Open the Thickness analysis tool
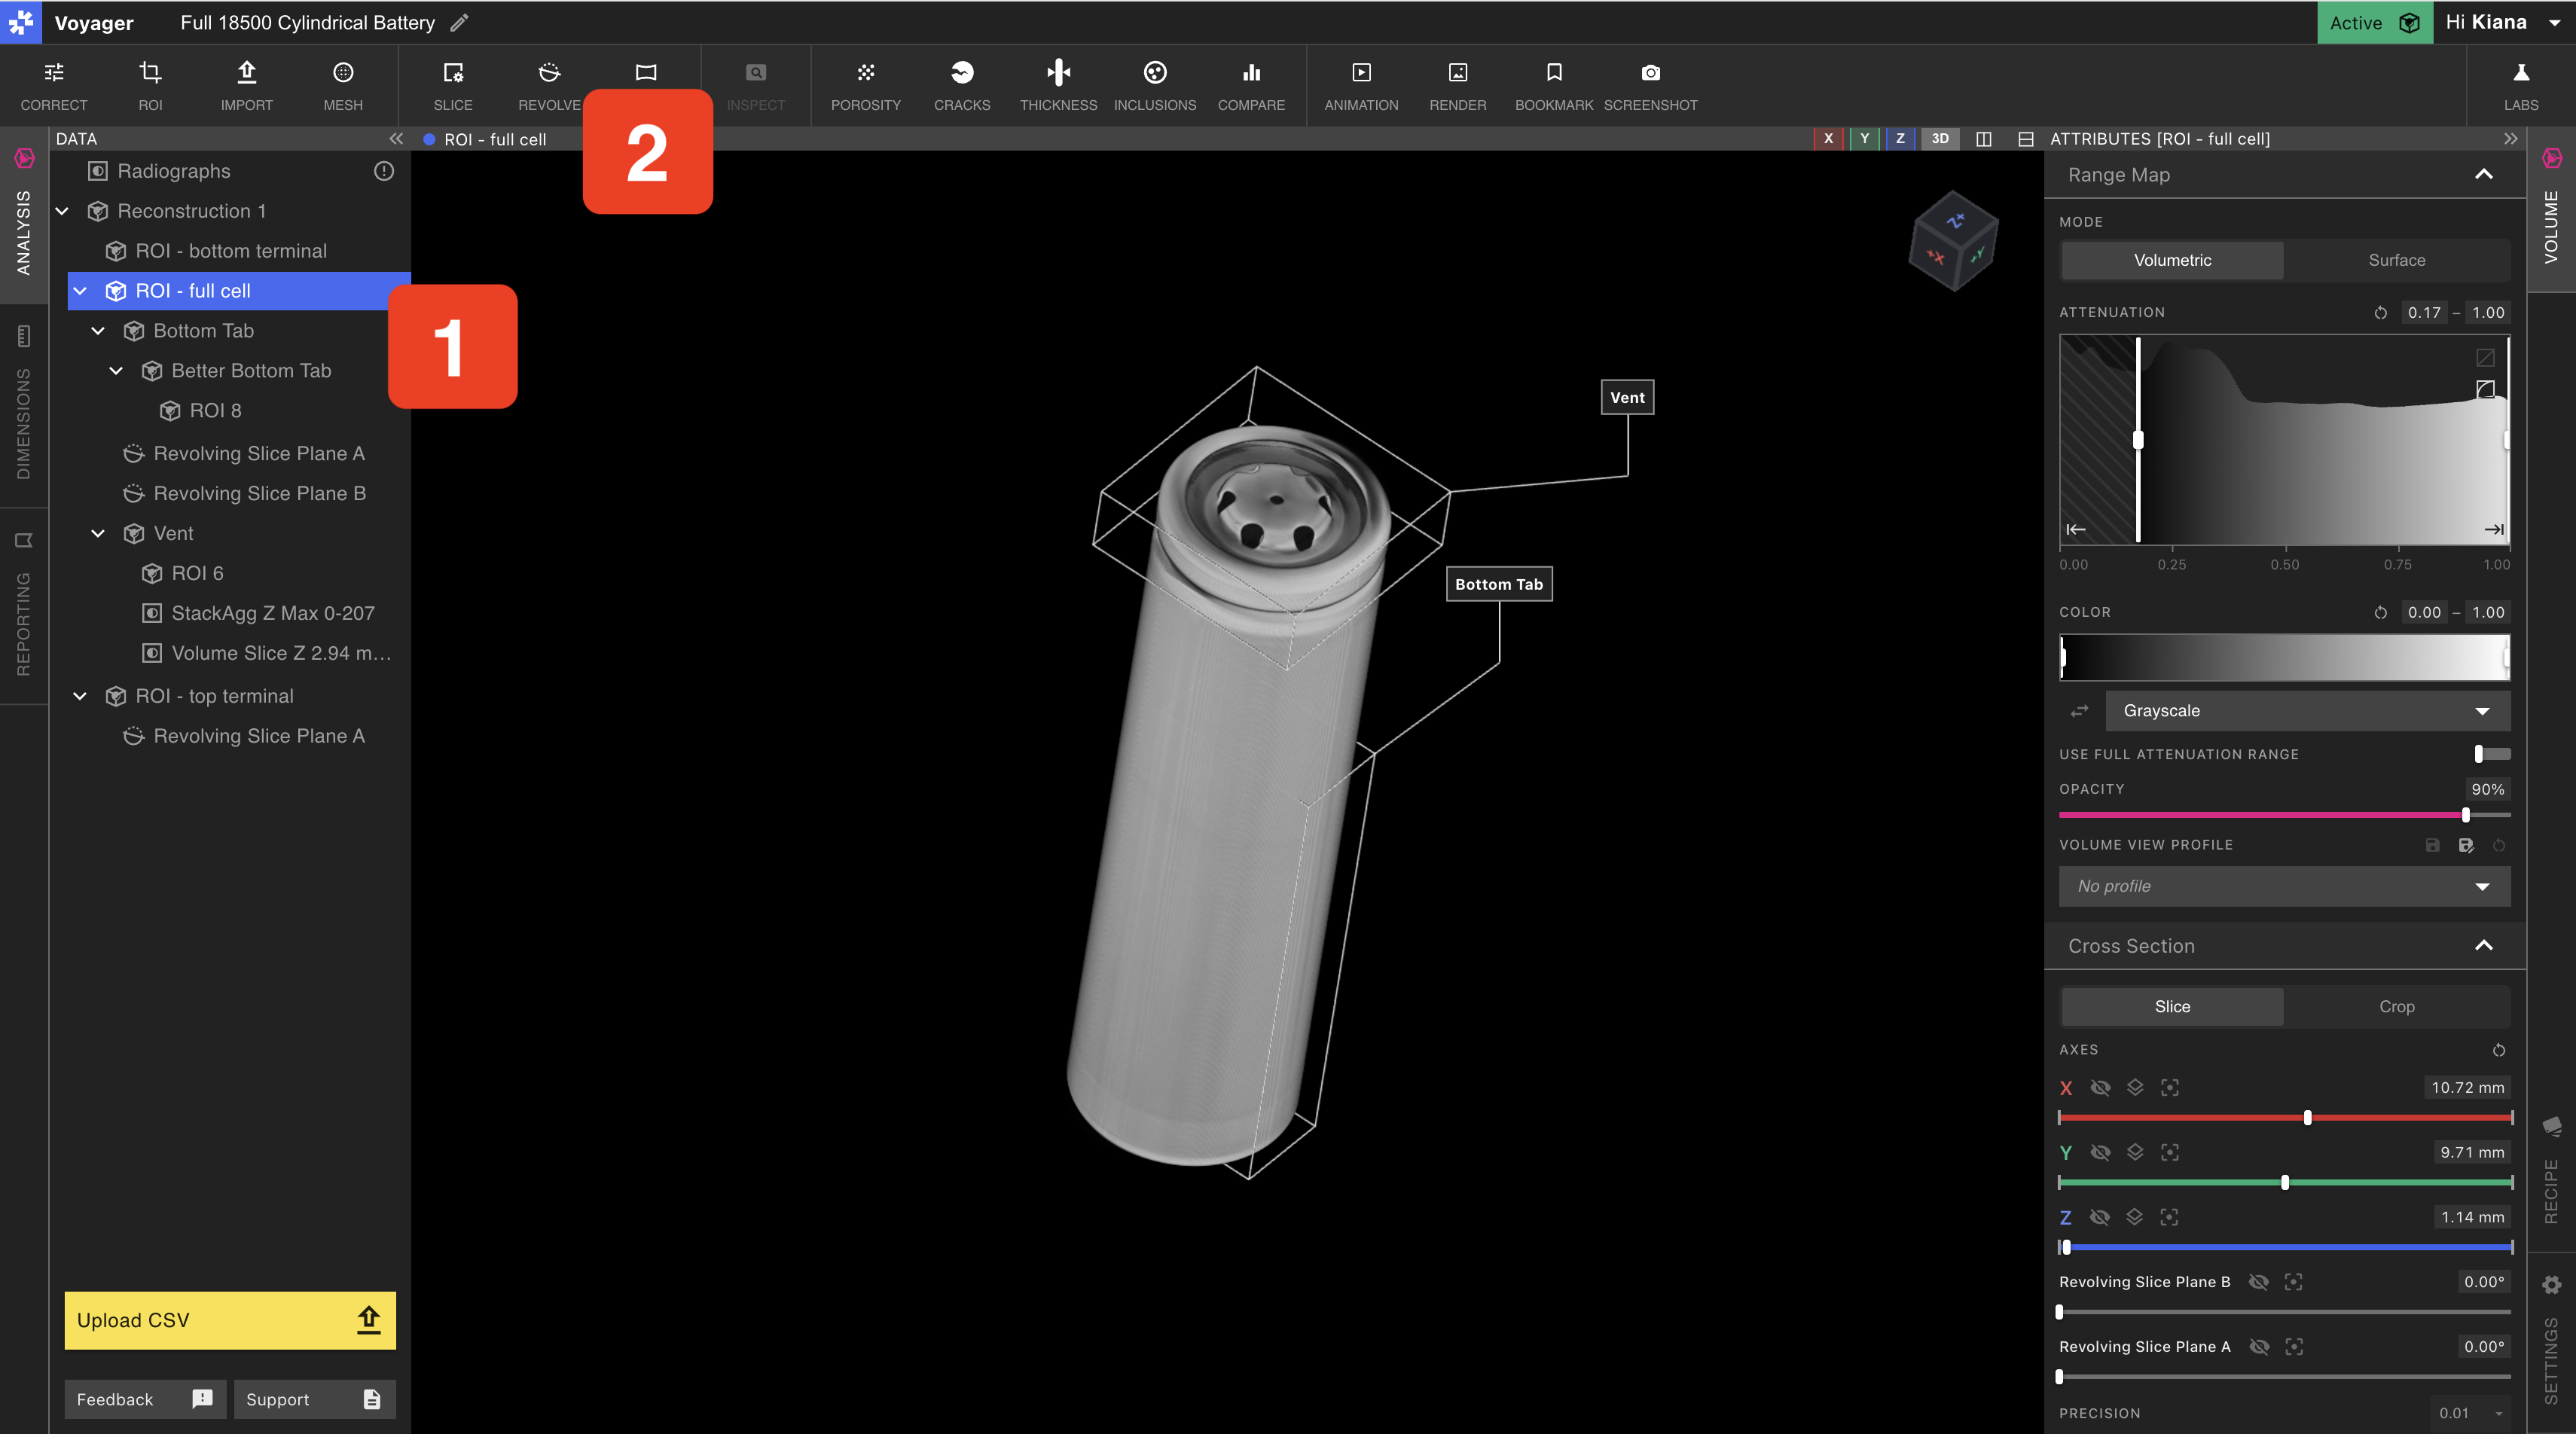The image size is (2576, 1434). point(1058,86)
